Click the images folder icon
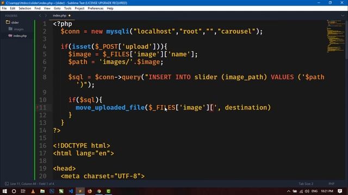Image resolution: width=348 pixels, height=195 pixels. (10, 29)
